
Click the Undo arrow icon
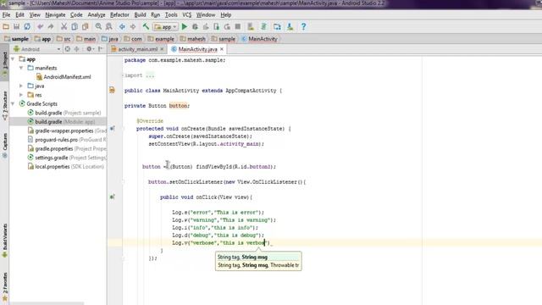pyautogui.click(x=41, y=26)
